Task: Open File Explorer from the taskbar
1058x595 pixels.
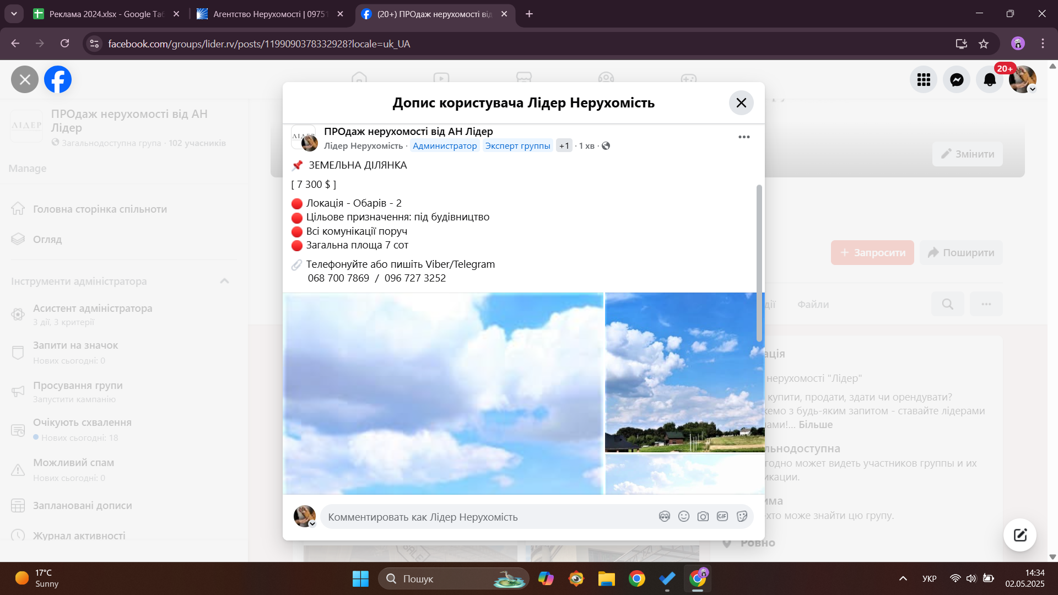Action: click(606, 578)
